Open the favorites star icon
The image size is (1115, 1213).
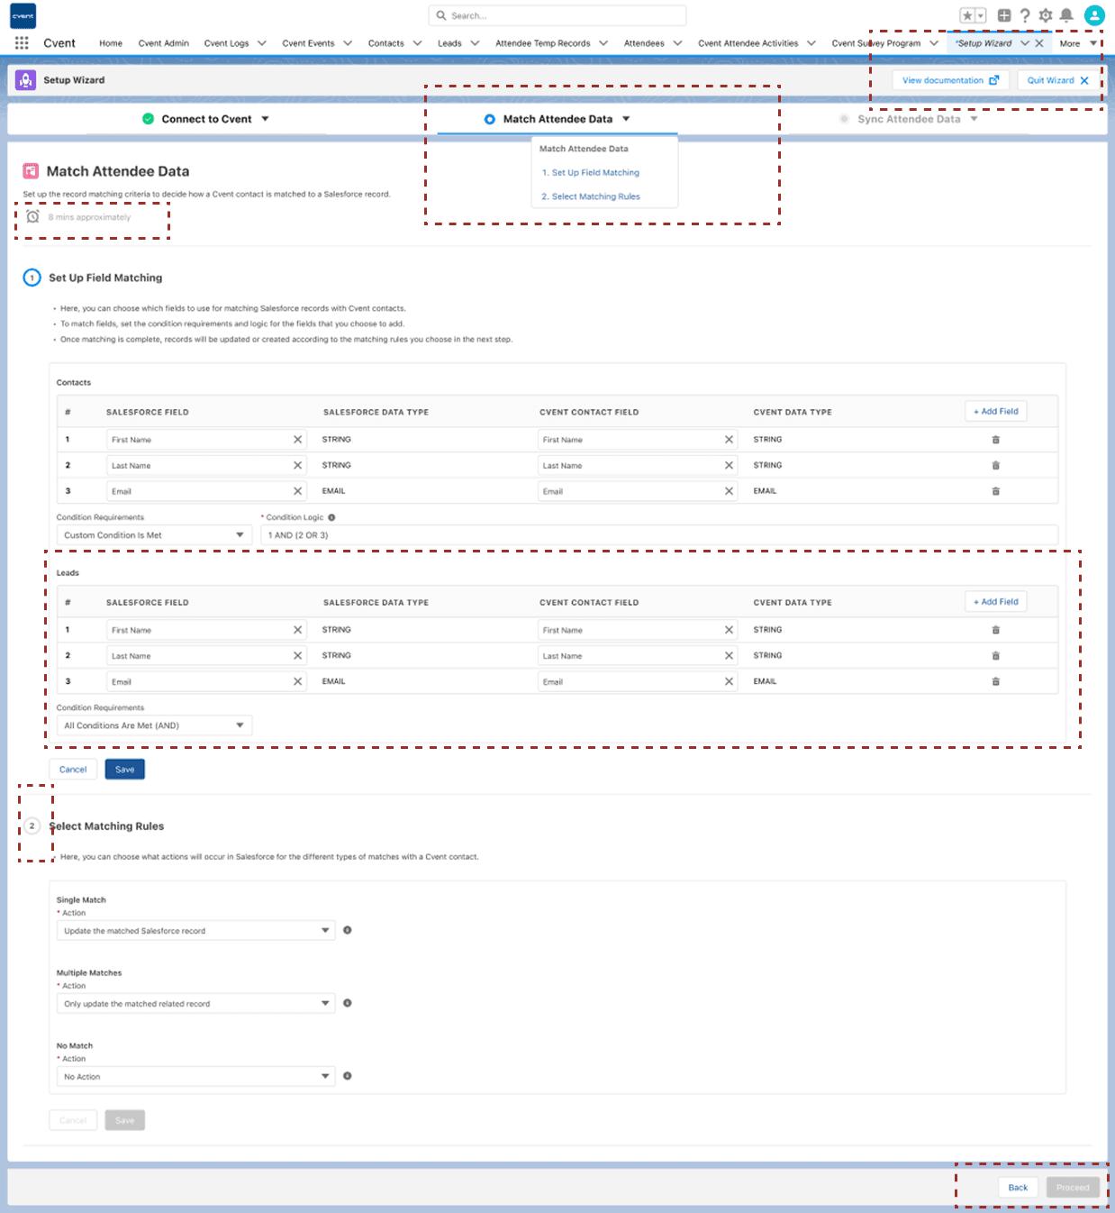coord(967,15)
